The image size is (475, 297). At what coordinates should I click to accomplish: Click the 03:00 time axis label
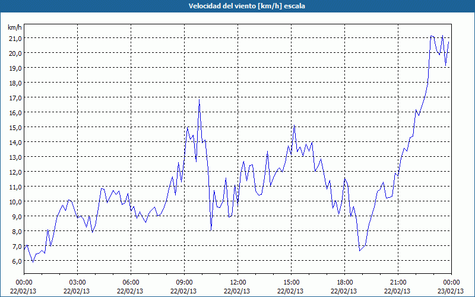click(x=78, y=283)
